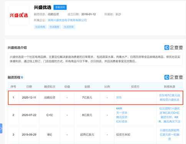Click the 新闻来源 column header

(169, 87)
